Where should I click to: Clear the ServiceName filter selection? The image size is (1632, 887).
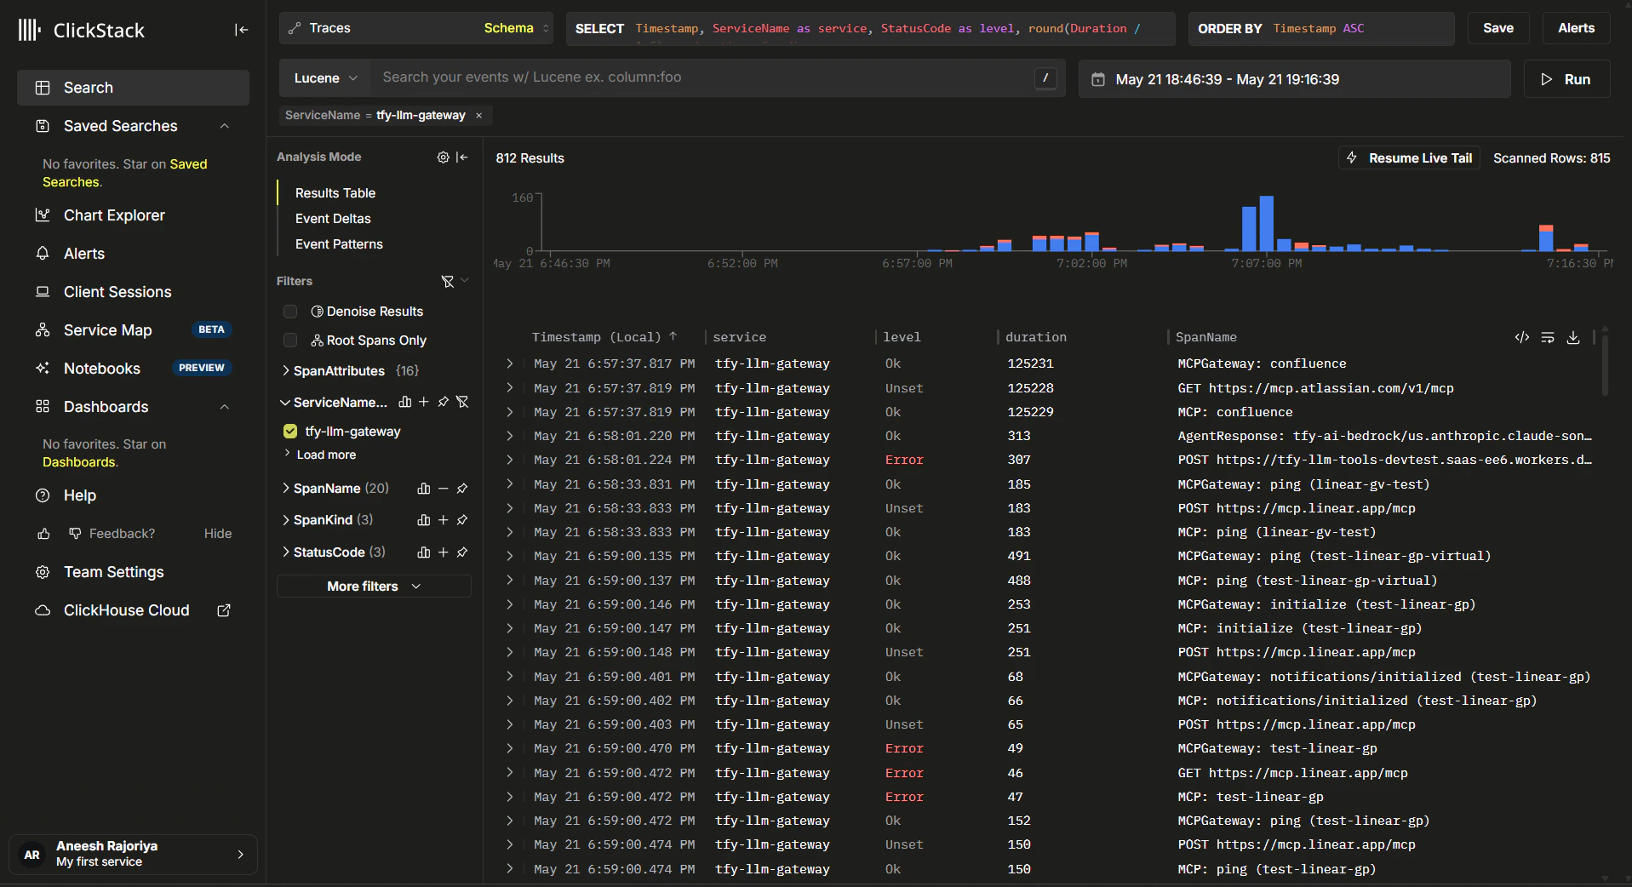(462, 402)
